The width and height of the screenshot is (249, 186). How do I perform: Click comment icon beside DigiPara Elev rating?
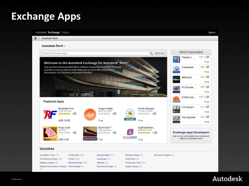[x=156, y=133]
